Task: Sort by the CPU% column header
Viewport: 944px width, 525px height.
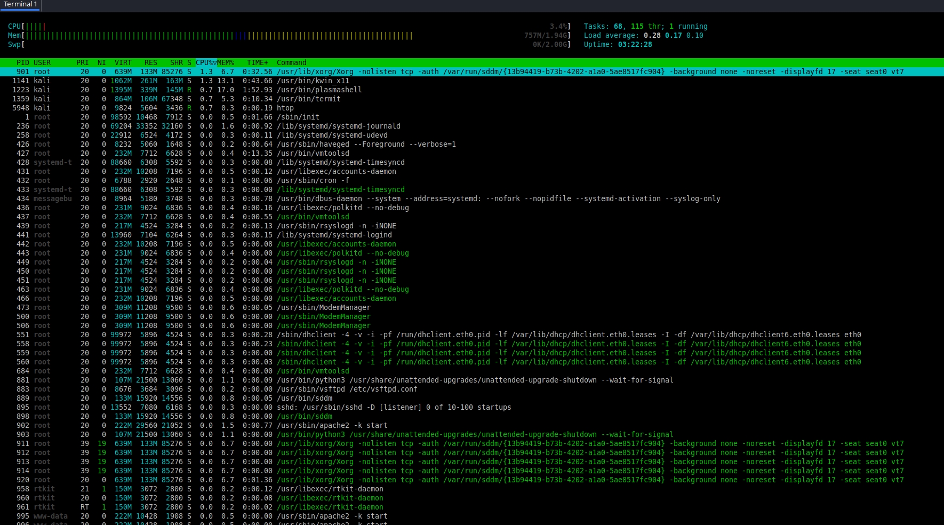Action: (x=205, y=62)
